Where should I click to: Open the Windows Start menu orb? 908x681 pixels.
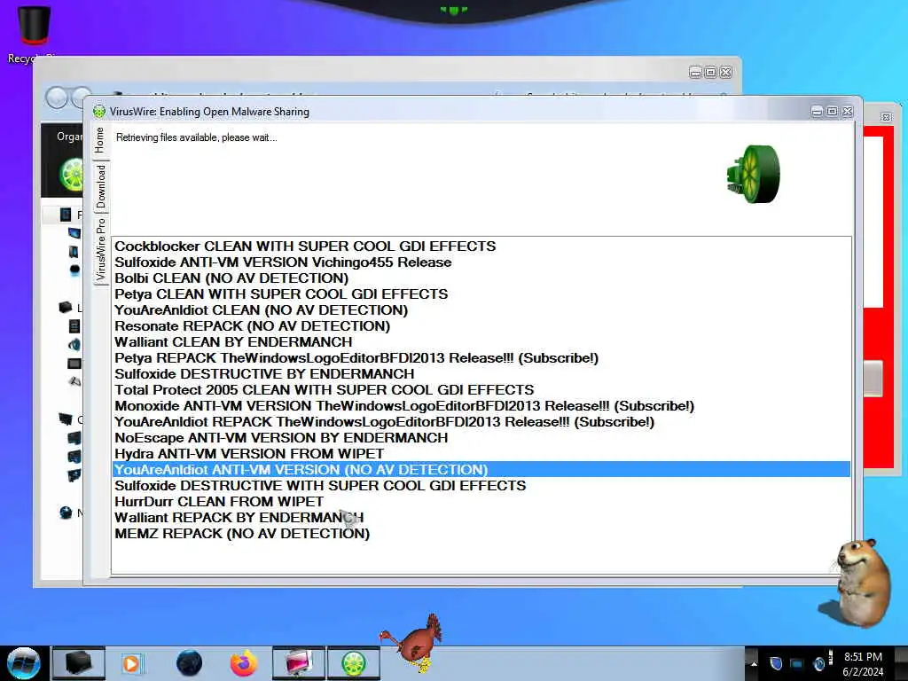(x=24, y=663)
